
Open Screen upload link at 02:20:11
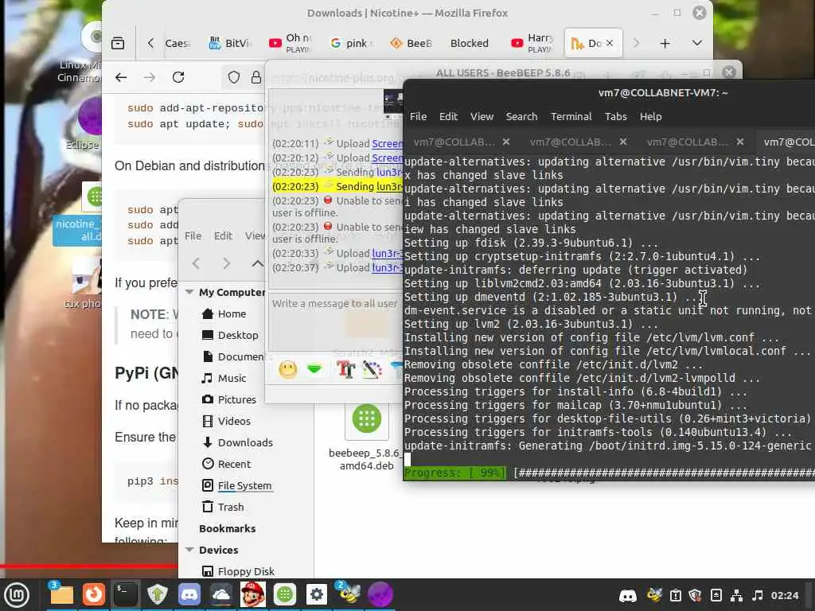387,143
